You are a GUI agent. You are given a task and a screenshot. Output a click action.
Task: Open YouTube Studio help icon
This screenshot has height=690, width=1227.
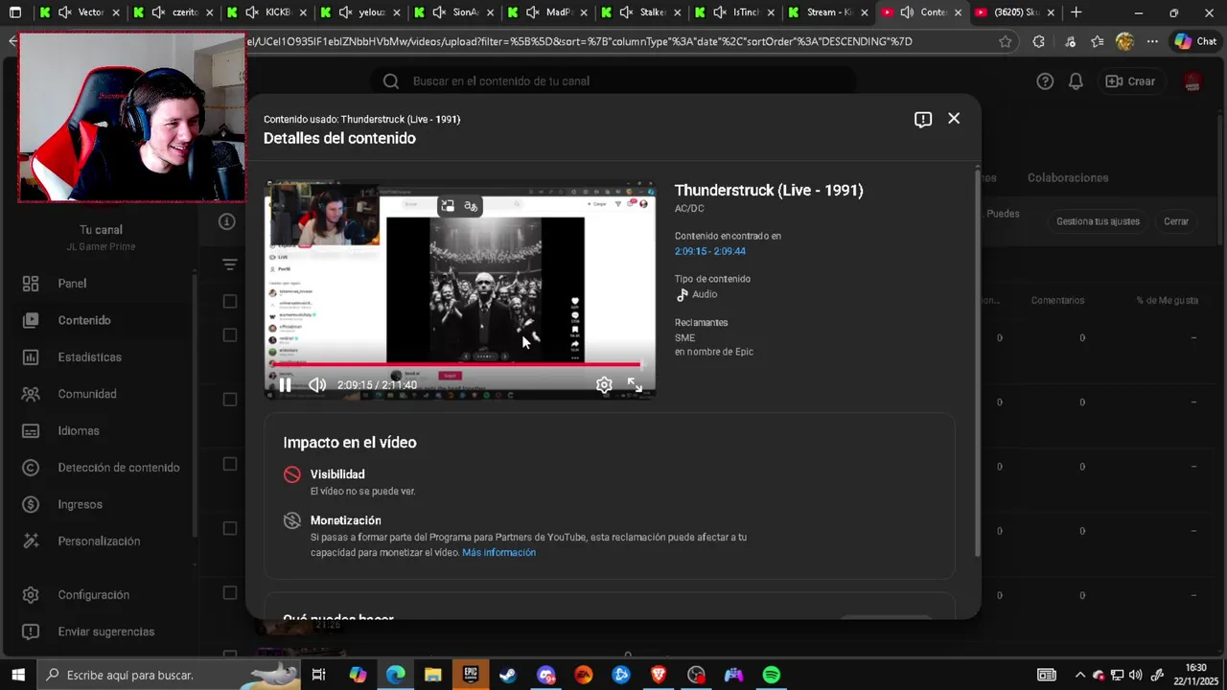[x=1045, y=81]
